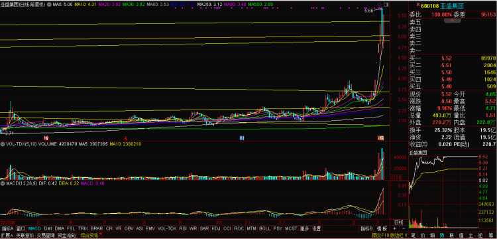
Task: Zoom out chart with the minus button
Action: click(404, 229)
